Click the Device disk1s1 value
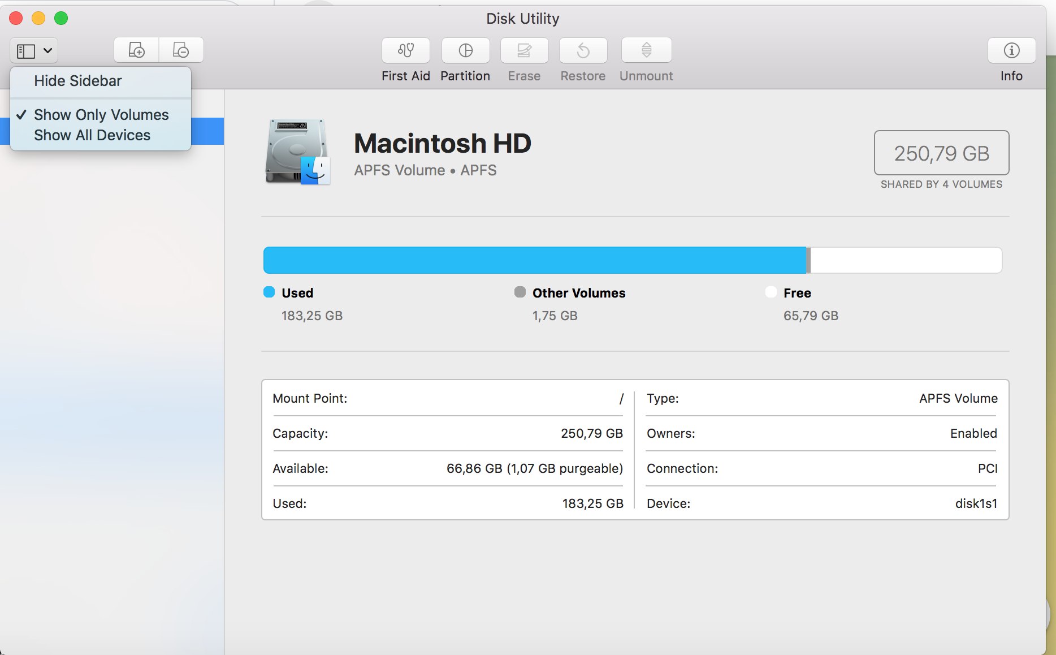This screenshot has height=655, width=1056. click(976, 504)
